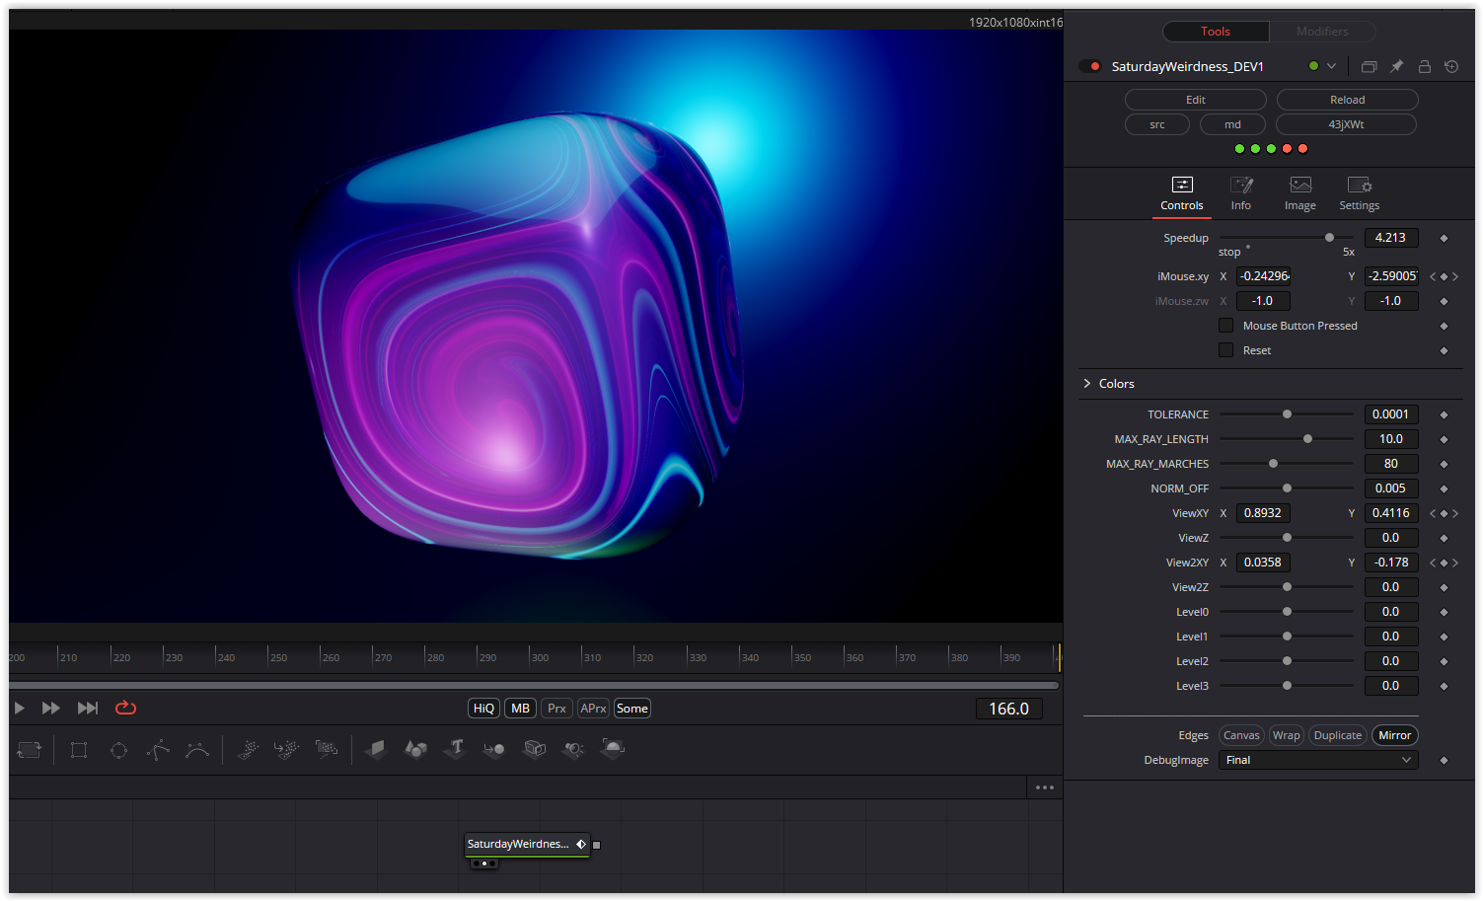Add an Image Plane 3D tool
This screenshot has height=901, width=1483.
(376, 750)
